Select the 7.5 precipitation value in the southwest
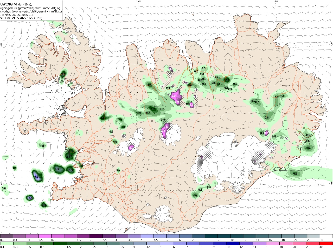Screen dimensions: 333x249 30,198
